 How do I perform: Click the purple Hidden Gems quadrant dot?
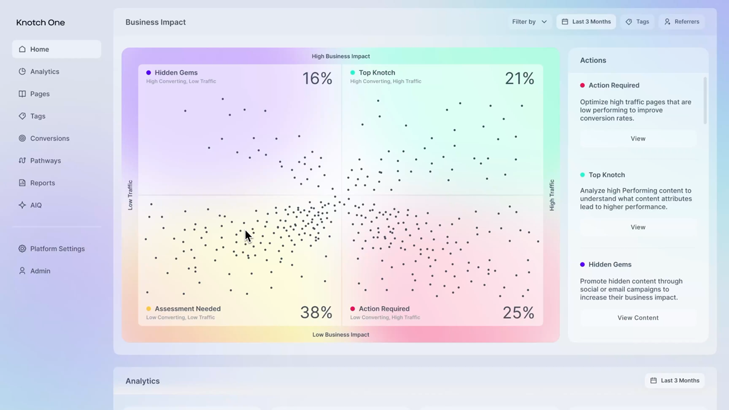(x=149, y=73)
